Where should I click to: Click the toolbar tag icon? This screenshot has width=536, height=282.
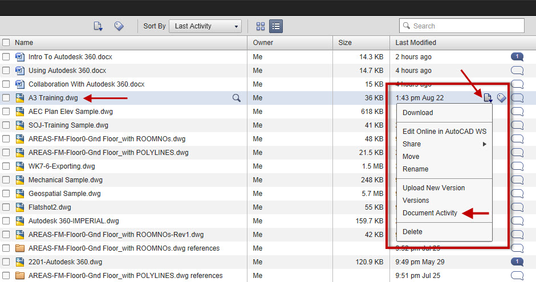[119, 26]
